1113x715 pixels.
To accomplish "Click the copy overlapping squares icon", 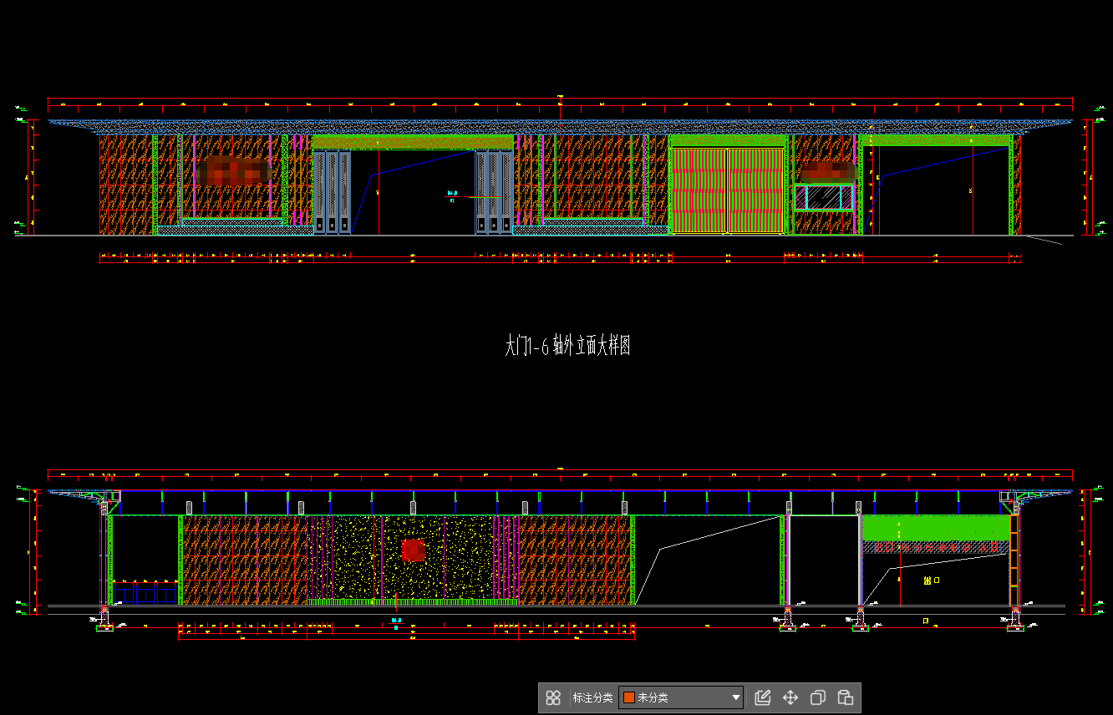I will coord(818,698).
